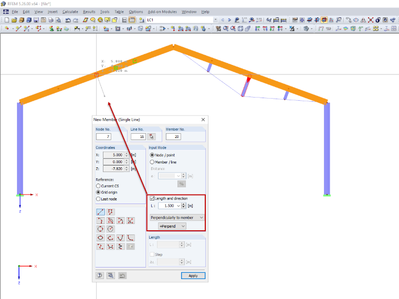Click the length L 1.500 spinner

183,206
